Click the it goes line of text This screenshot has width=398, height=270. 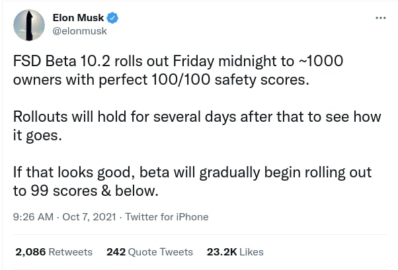(x=38, y=136)
